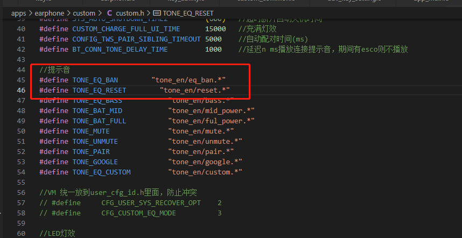The image size is (462, 238).
Task: Click the "tone_en/custom.*" string
Action: pos(205,172)
